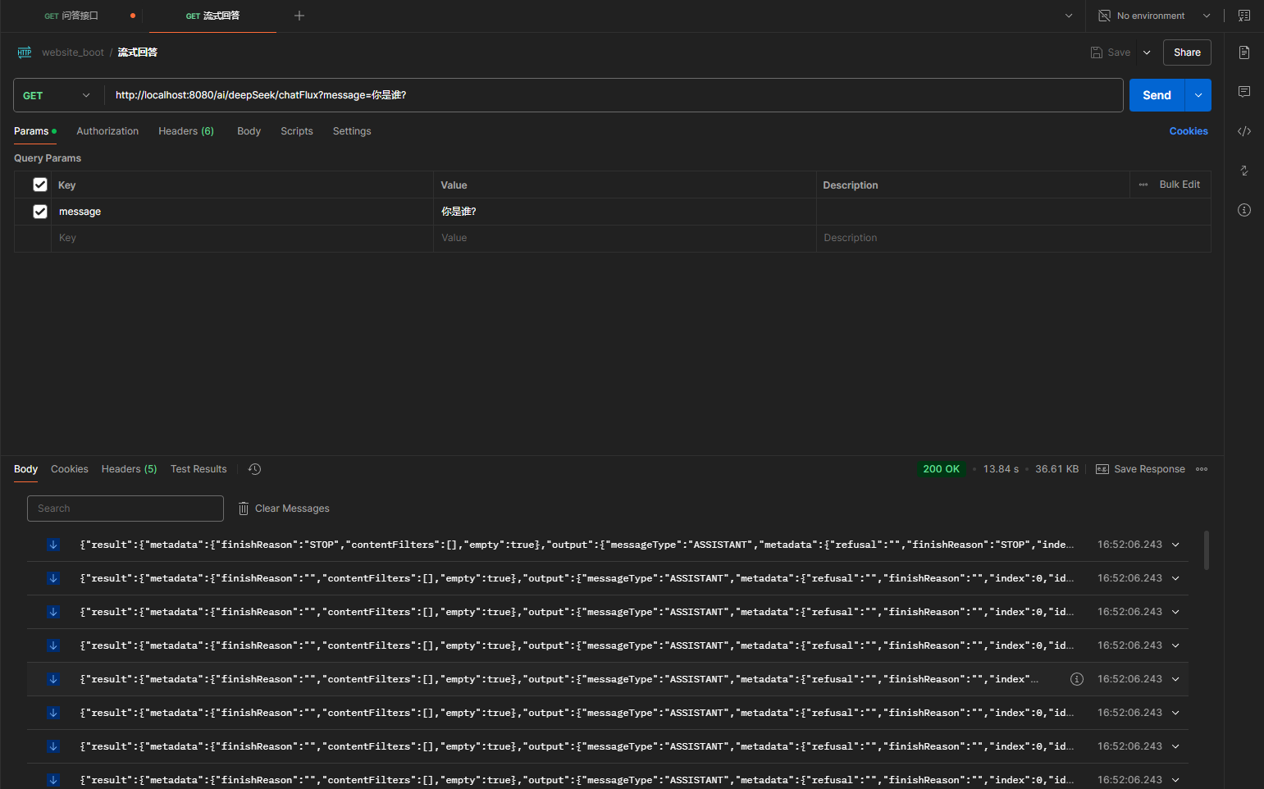This screenshot has width=1264, height=789.
Task: Open the GET method dropdown
Action: coord(57,95)
